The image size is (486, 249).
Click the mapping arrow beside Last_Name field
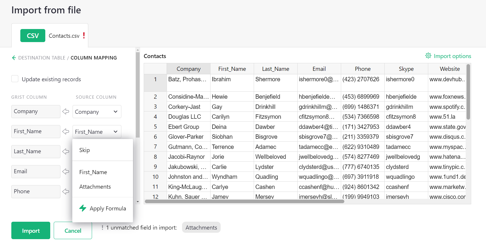[x=66, y=151]
